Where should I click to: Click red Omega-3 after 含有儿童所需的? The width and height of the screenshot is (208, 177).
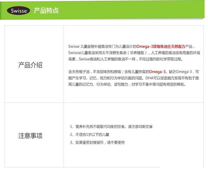[x=157, y=72]
